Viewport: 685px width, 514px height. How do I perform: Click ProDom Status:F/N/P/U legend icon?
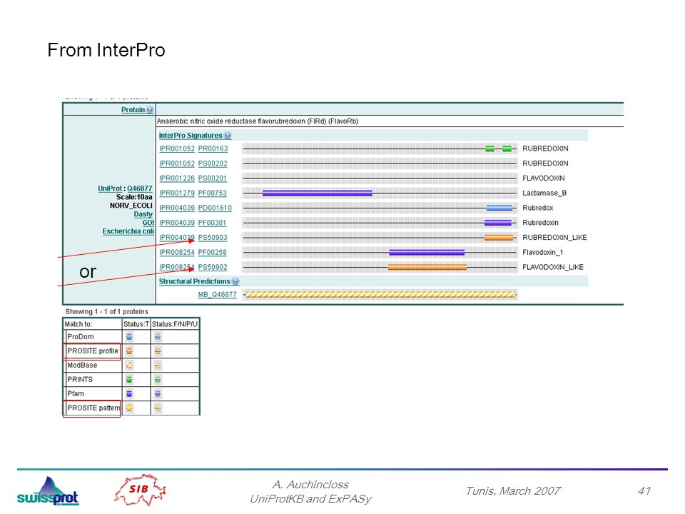158,337
